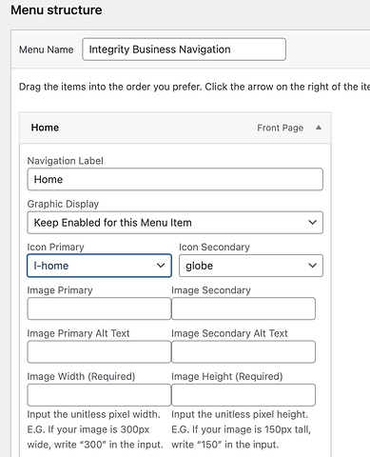This screenshot has height=457, width=370.
Task: Click the Icon Primary label
Action: point(56,247)
